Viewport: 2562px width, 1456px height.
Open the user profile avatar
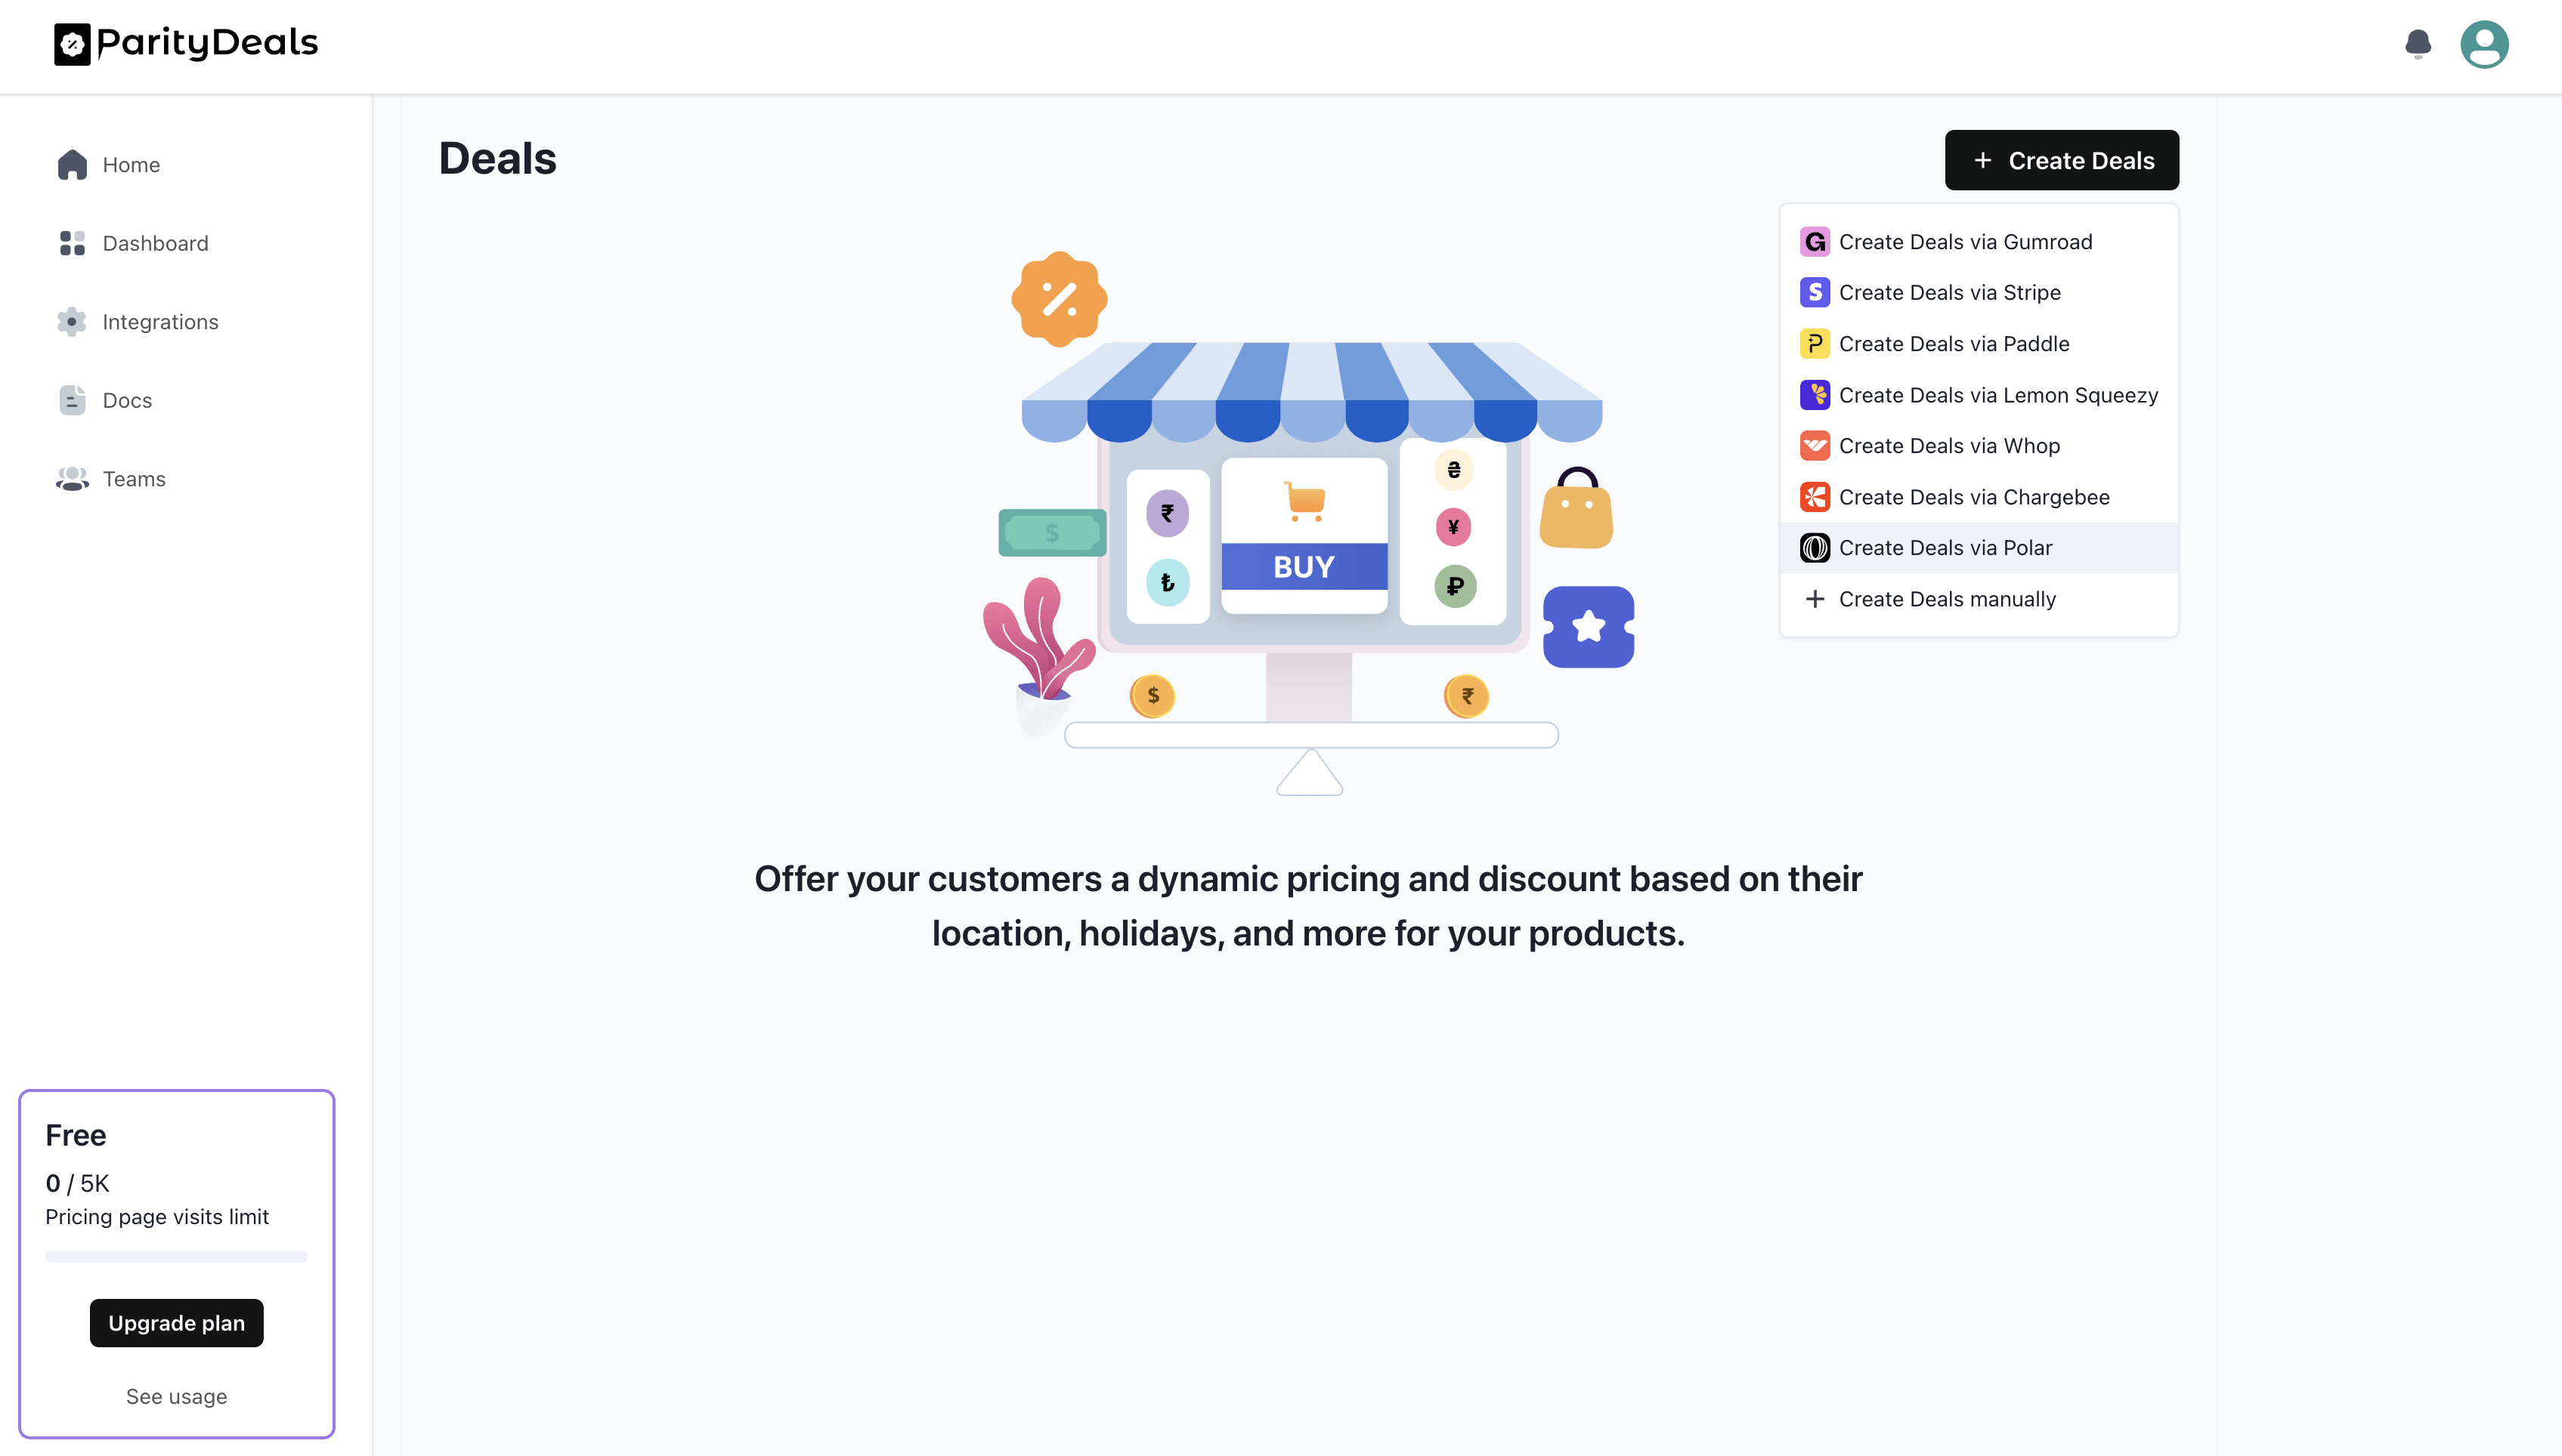point(2484,44)
